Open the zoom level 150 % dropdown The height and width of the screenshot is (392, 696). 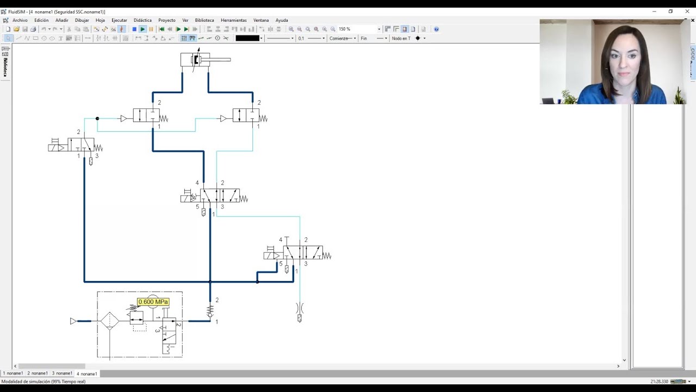pyautogui.click(x=379, y=29)
